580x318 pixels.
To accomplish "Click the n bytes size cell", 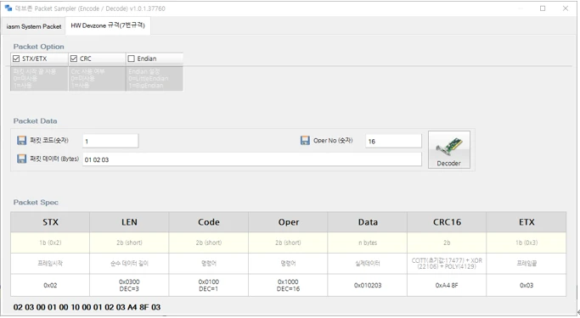I will coord(368,243).
